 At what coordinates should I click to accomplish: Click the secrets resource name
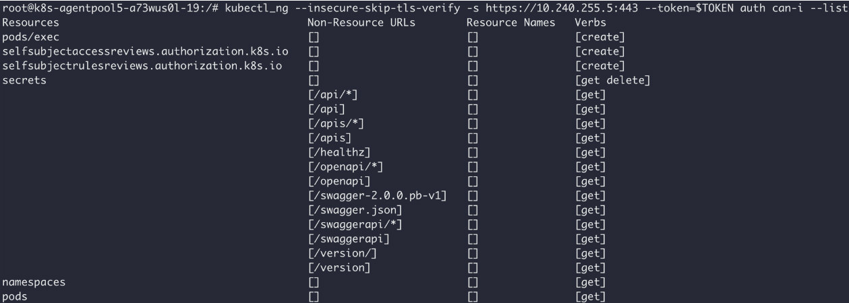[x=24, y=80]
